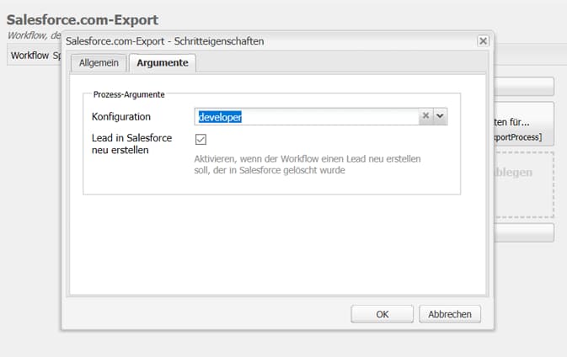Confirm the dialog with OK
The height and width of the screenshot is (357, 567).
[382, 314]
